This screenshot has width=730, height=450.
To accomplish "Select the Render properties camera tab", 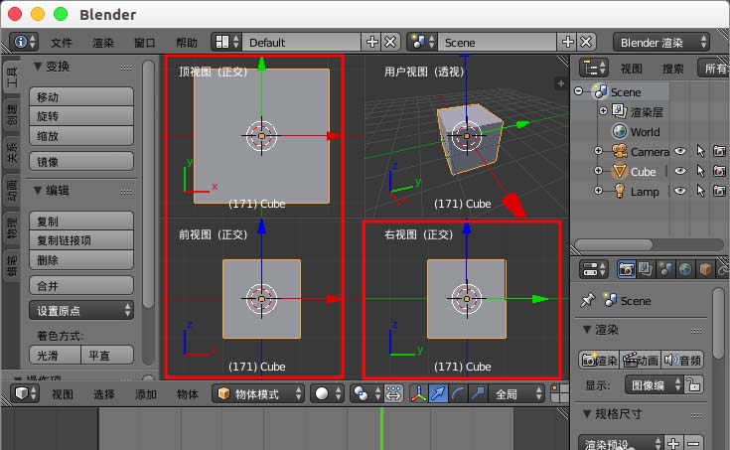I will click(626, 269).
